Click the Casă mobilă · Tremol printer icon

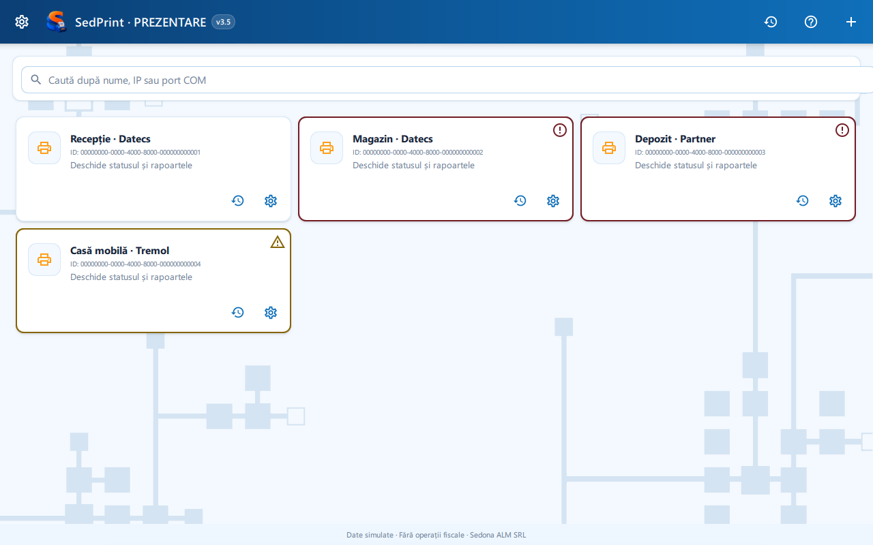coord(44,260)
